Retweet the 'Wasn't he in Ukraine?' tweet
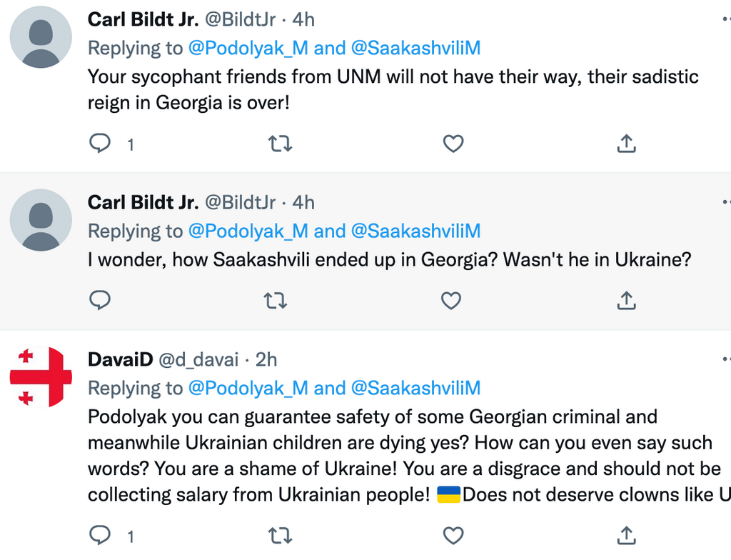The height and width of the screenshot is (560, 731). 276,301
